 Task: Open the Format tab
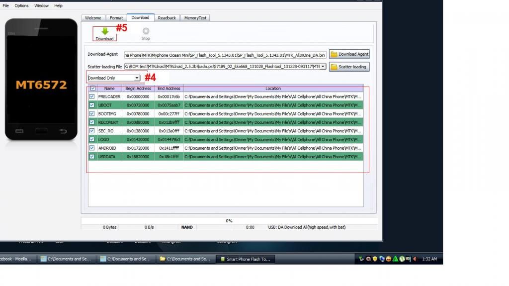116,18
